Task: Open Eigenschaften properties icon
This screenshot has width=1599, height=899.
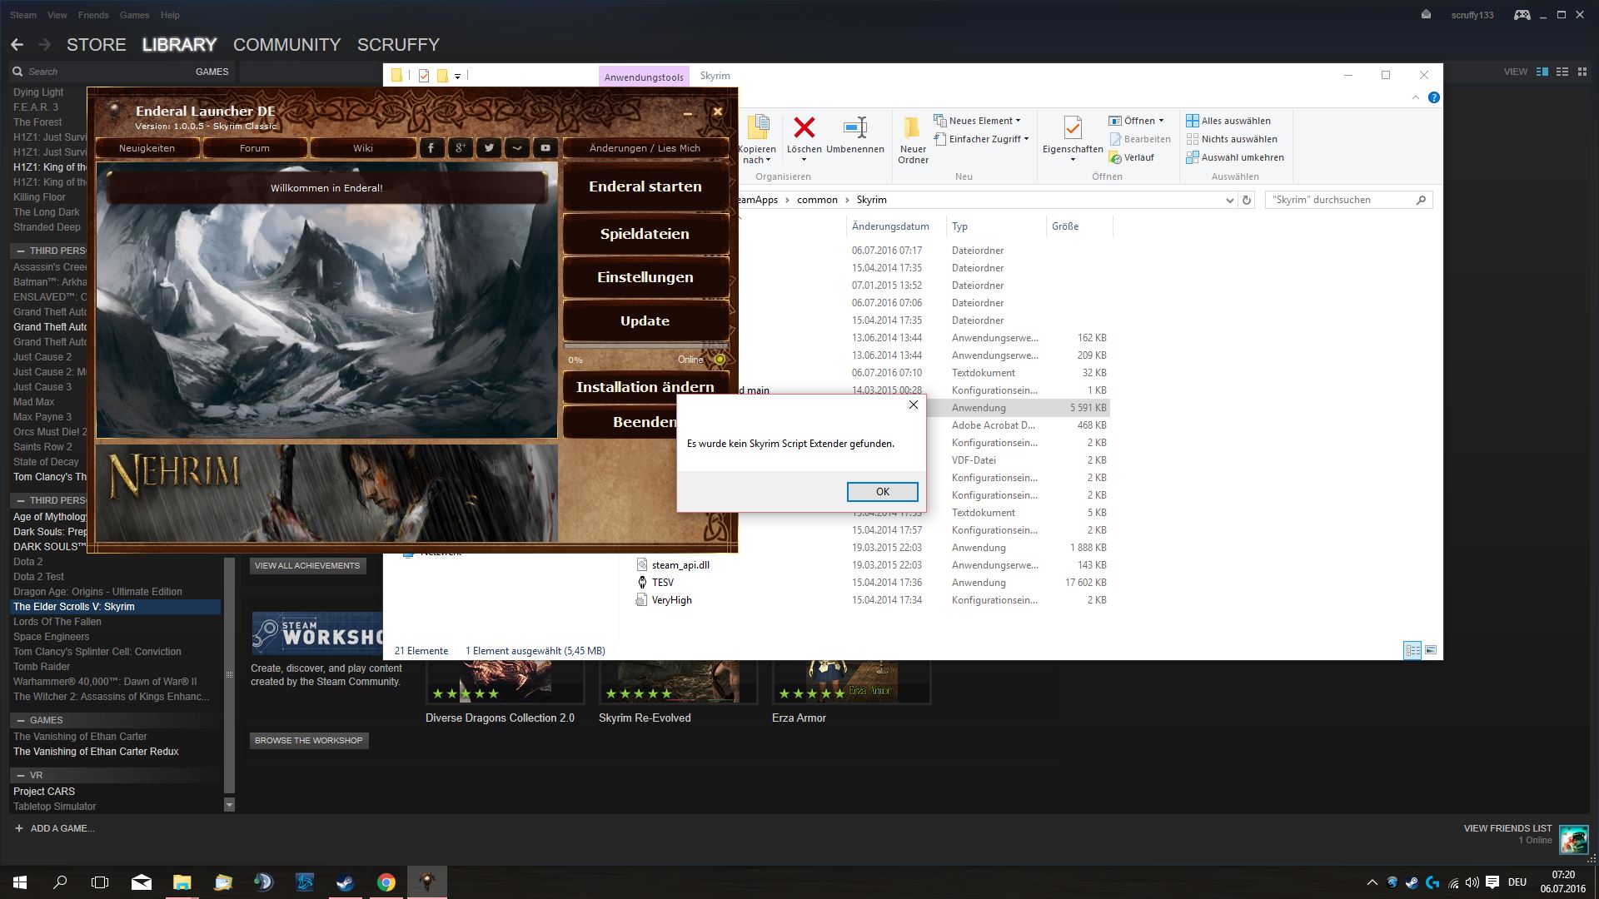Action: pyautogui.click(x=1073, y=128)
